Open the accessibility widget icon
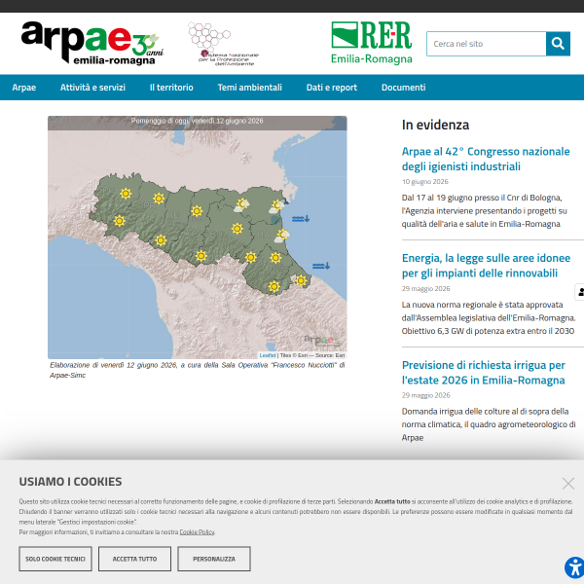The height and width of the screenshot is (584, 584). coord(574,568)
